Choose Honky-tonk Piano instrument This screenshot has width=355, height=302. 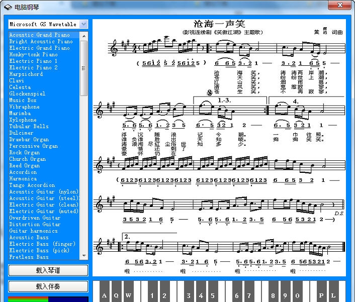click(x=33, y=55)
